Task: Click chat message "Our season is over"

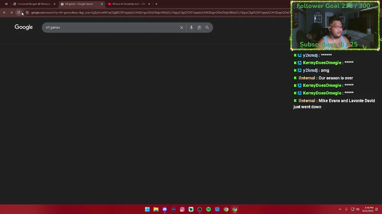Action: pos(336,78)
